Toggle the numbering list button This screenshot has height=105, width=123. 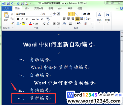70,14
